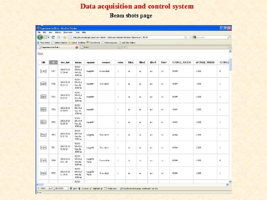Reload the page with the refresh icon

[53, 37]
